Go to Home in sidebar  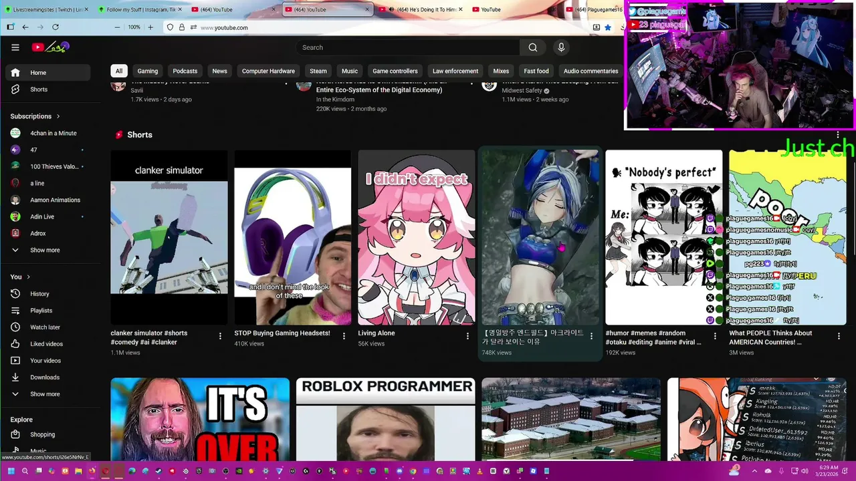(x=47, y=73)
